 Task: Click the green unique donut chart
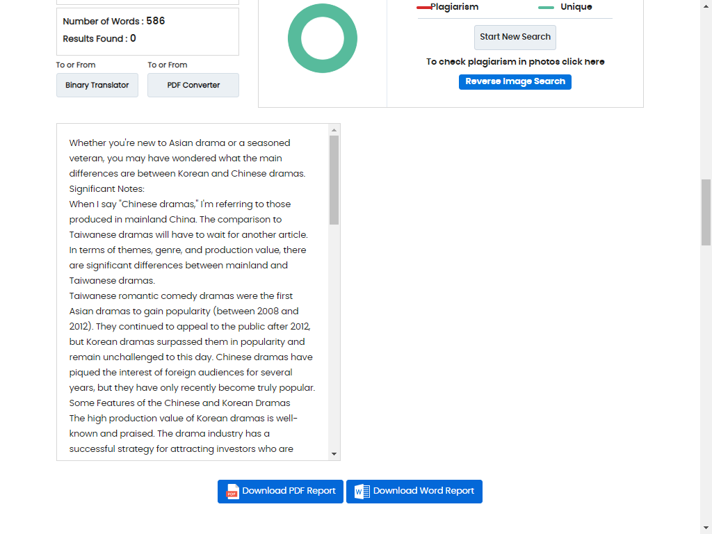[323, 38]
